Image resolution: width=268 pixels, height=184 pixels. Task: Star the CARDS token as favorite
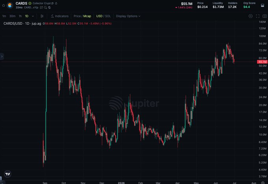tap(4, 6)
